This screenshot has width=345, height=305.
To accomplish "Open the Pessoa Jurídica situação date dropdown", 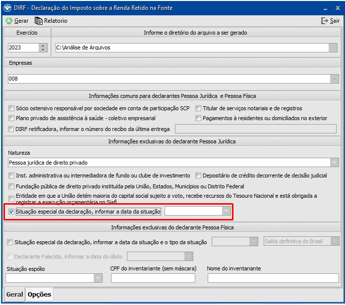I will point(227,211).
